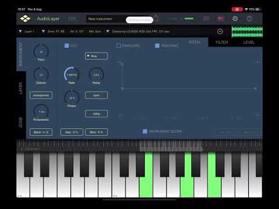Click the green level meter indicator

(x=189, y=19)
